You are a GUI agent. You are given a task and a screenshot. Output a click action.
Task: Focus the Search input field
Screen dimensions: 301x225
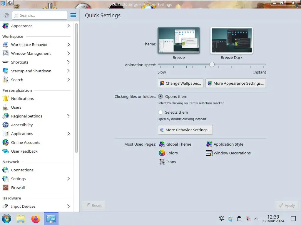tap(40, 15)
